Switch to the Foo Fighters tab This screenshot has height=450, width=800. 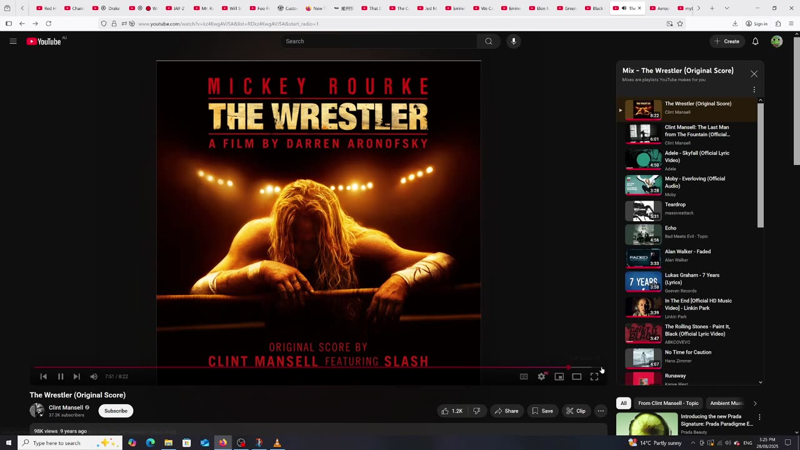tap(259, 8)
